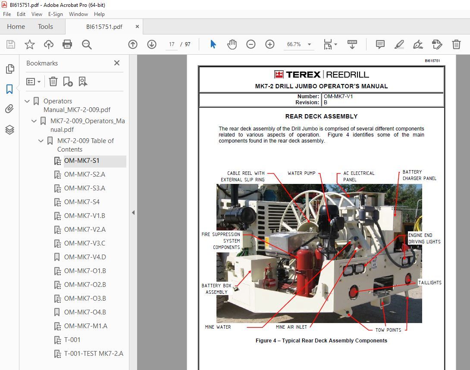
Task: Click inside the page number field
Action: [x=171, y=44]
